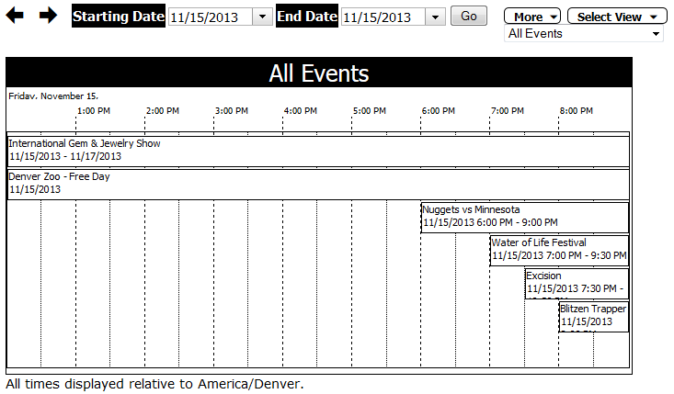674x394 pixels.
Task: Click the America/Denver timezone note
Action: [154, 384]
